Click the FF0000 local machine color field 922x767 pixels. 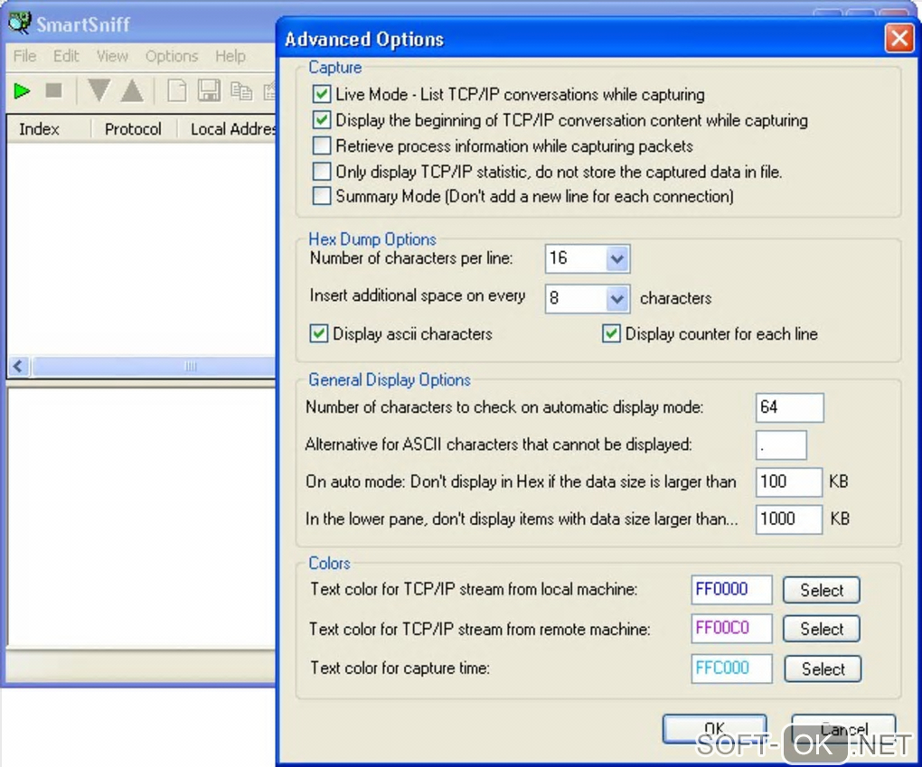click(731, 590)
